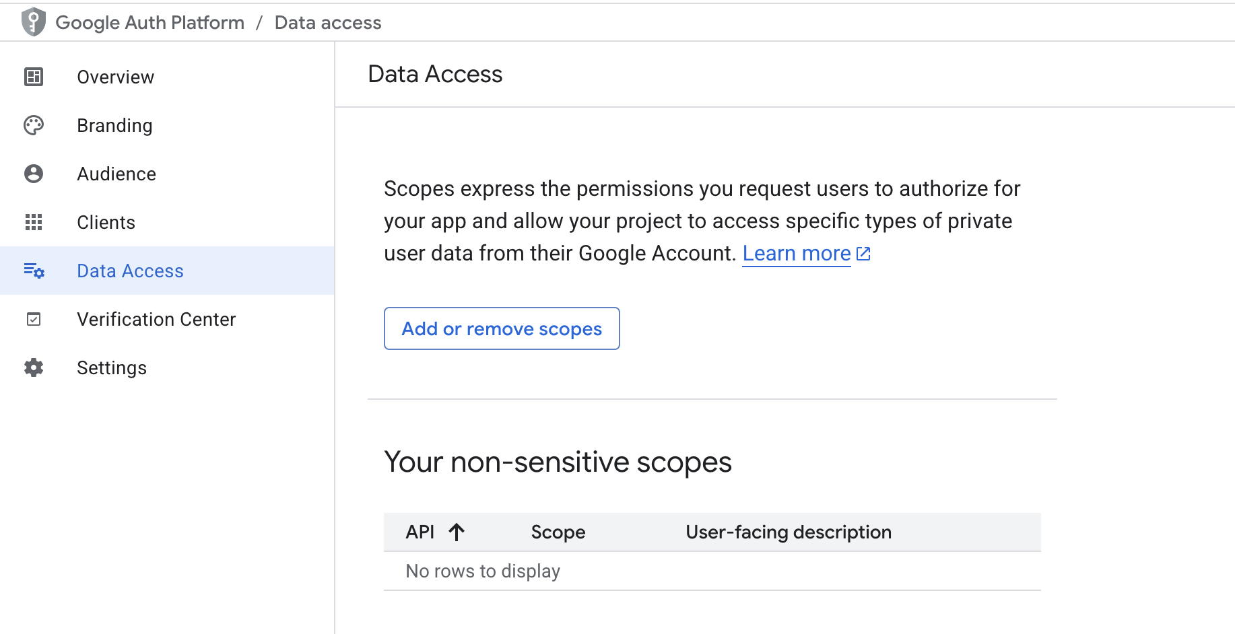The image size is (1235, 634).
Task: Click the Data Access filter-gear icon
Action: pos(34,271)
